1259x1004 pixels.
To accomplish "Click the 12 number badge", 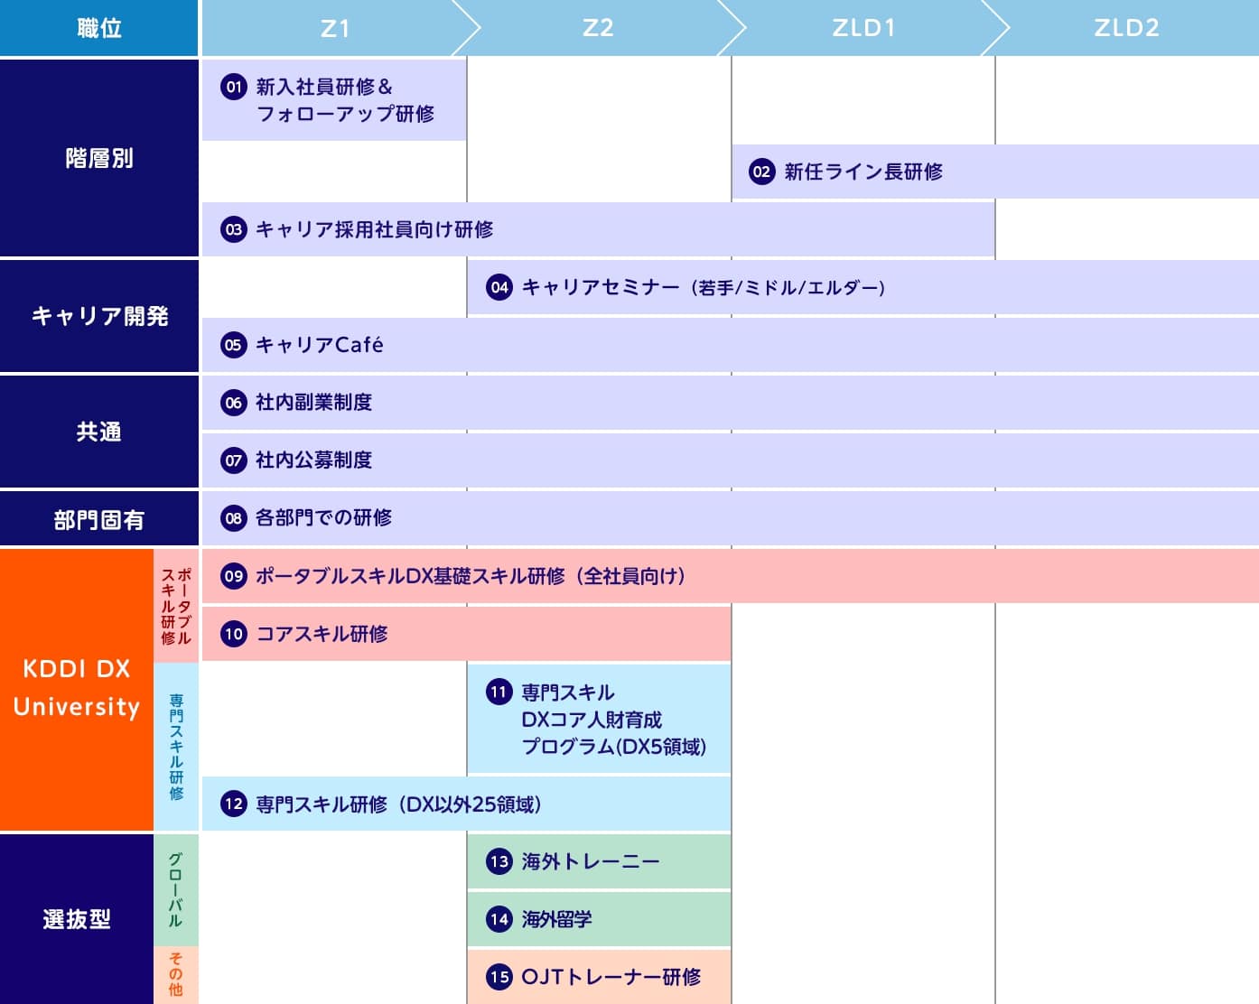I will click(x=234, y=804).
